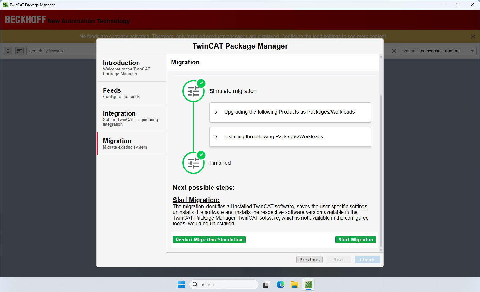Open Task View on the taskbar
The height and width of the screenshot is (292, 480).
[266, 284]
